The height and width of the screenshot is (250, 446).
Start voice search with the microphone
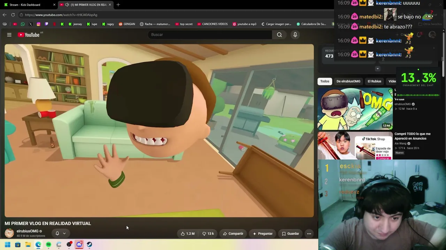[x=295, y=35]
